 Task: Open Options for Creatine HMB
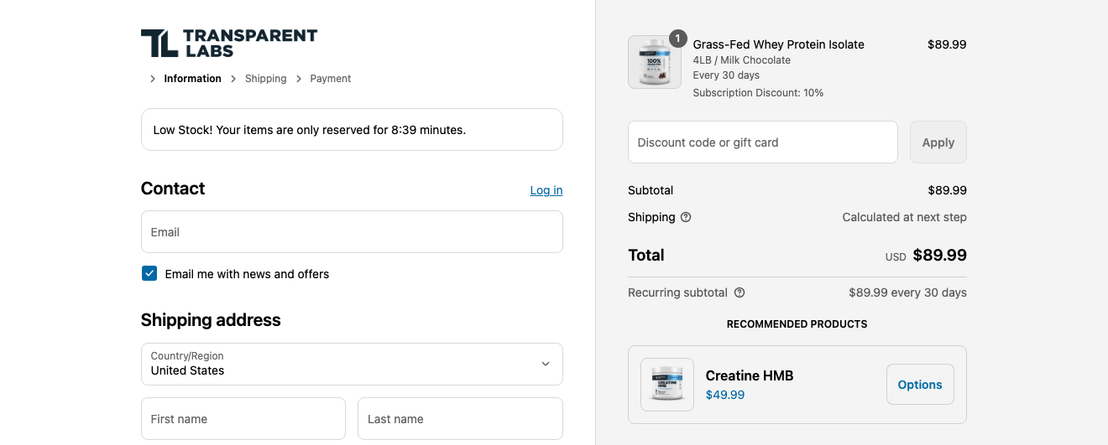coord(920,385)
